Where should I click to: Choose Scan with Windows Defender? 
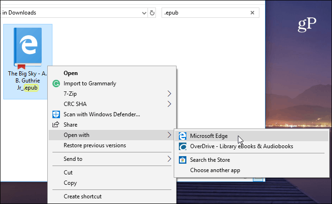click(112, 114)
